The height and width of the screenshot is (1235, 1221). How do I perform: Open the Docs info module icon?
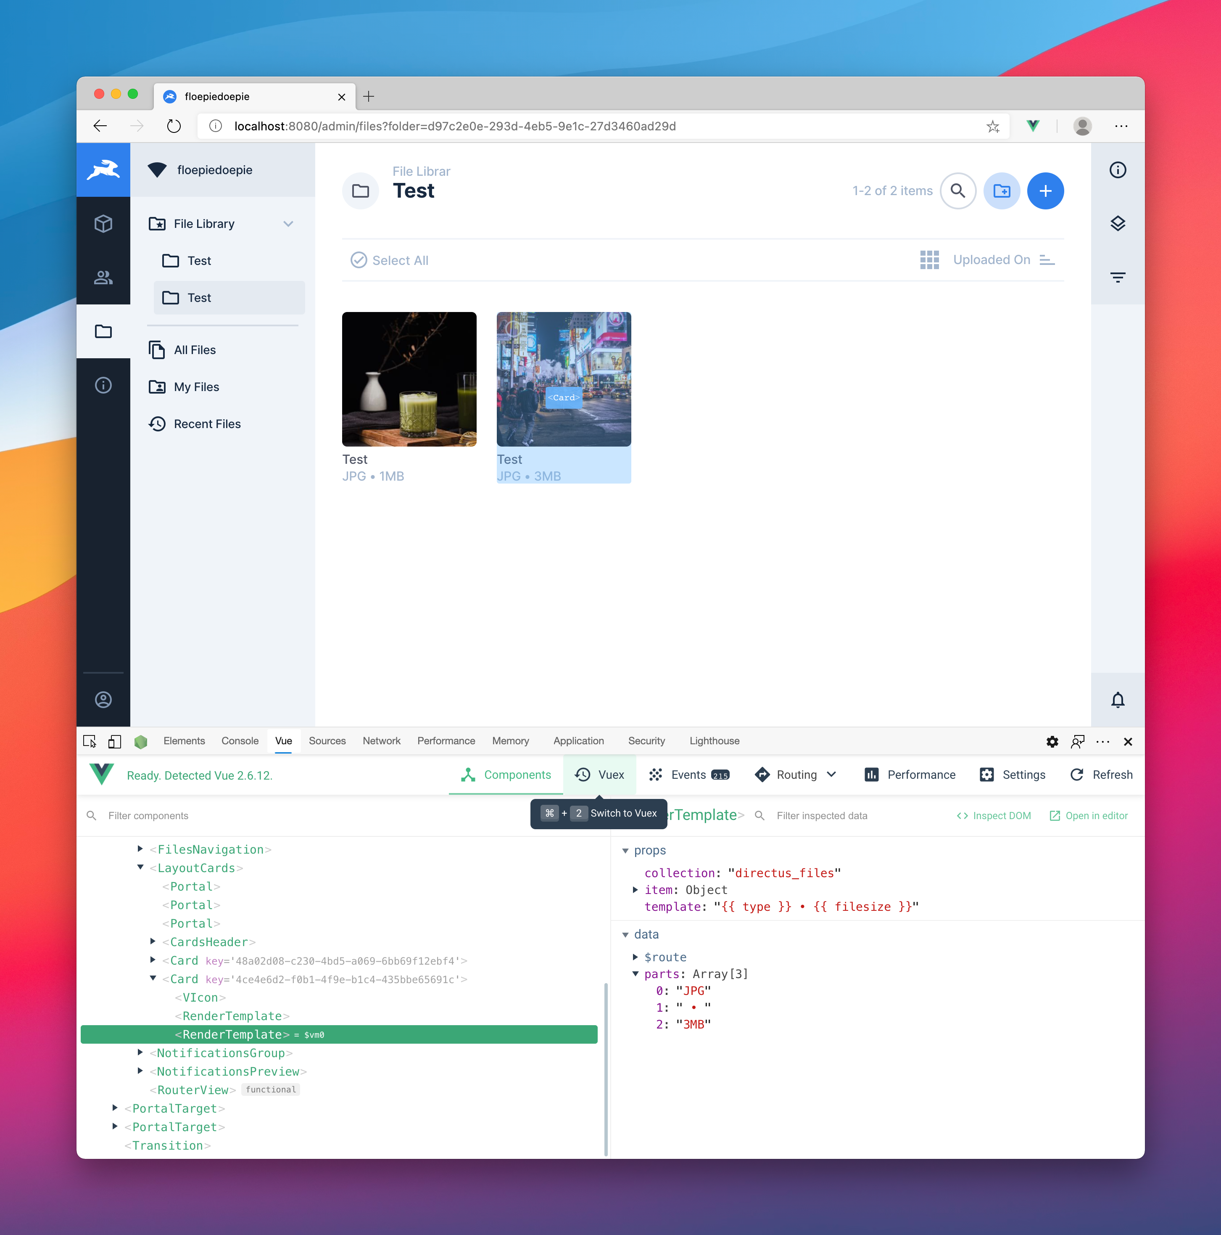[103, 385]
